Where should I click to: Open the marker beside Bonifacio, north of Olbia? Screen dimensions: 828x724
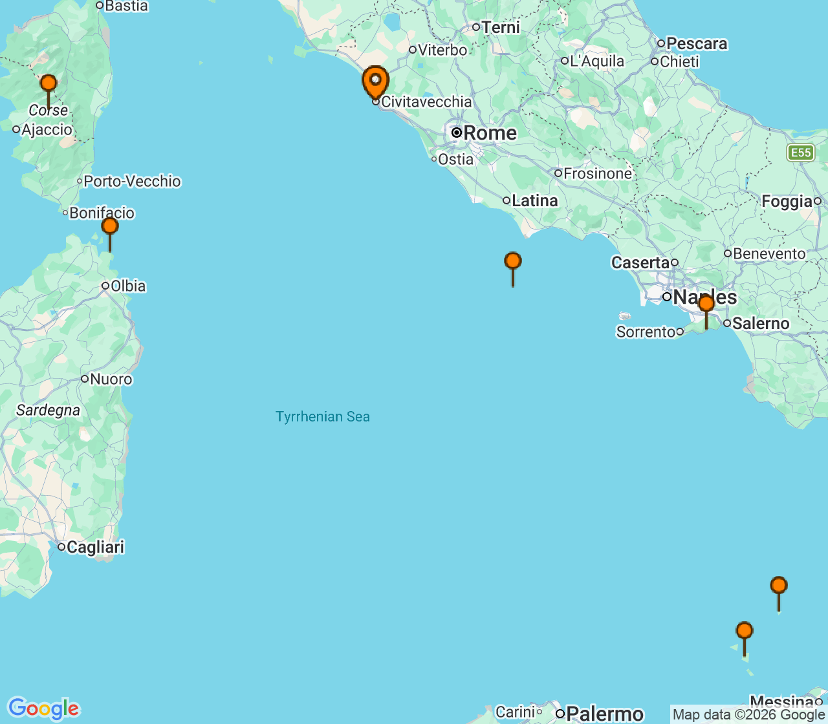[110, 226]
